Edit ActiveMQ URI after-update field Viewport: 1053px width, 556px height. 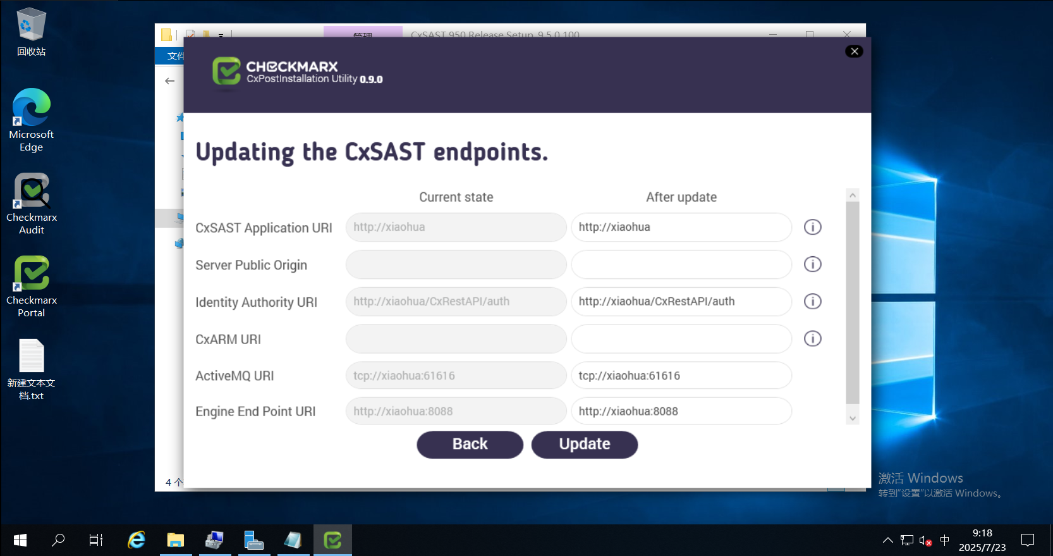pyautogui.click(x=681, y=376)
